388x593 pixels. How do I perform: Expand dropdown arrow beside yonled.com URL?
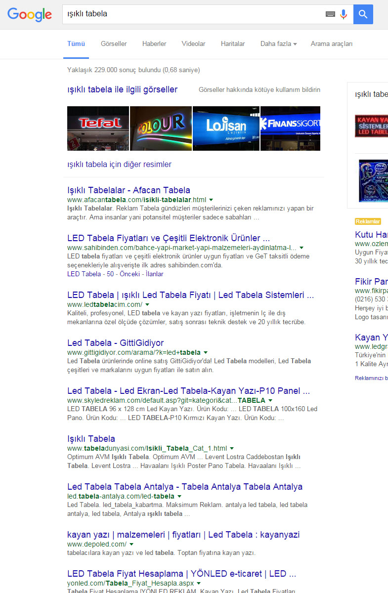199,584
